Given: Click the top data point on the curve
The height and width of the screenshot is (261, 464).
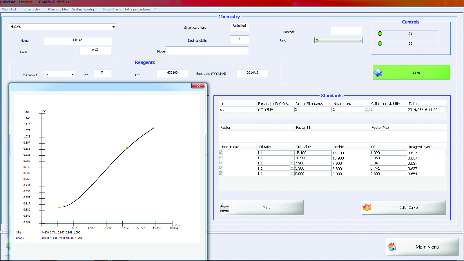Looking at the screenshot, I should [153, 128].
